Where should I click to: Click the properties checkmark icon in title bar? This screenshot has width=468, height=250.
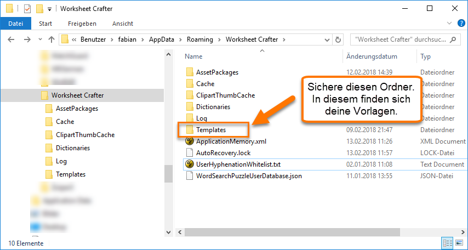coord(27,9)
